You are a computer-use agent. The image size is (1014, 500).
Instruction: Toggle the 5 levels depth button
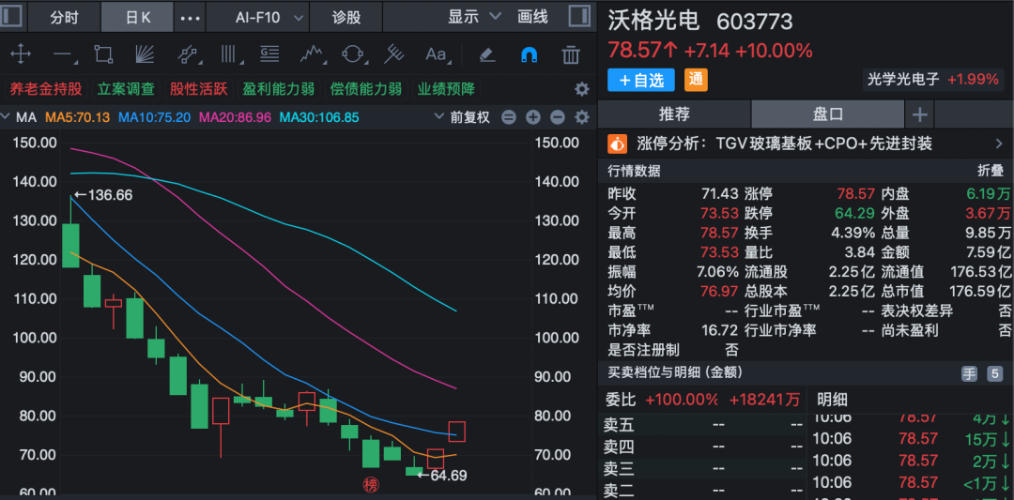click(x=994, y=373)
